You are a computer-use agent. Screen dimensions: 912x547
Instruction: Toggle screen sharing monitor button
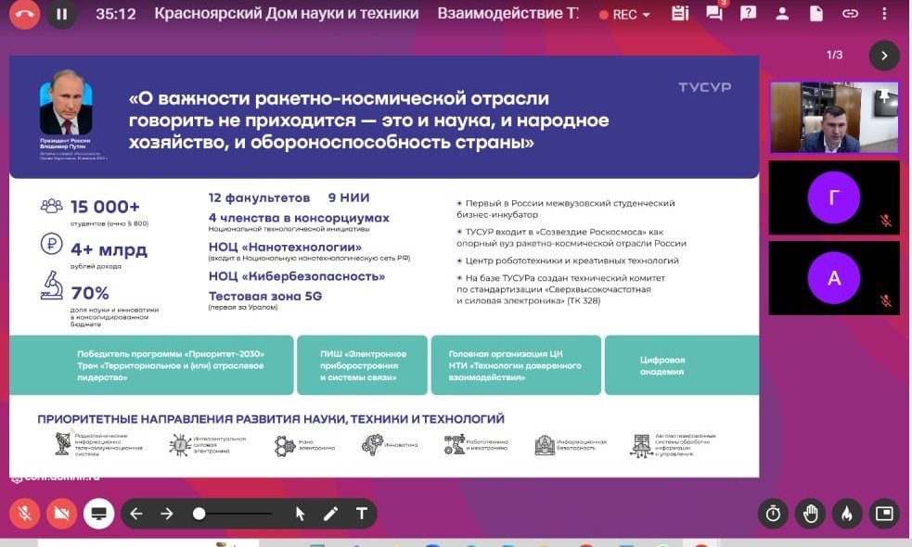point(99,514)
